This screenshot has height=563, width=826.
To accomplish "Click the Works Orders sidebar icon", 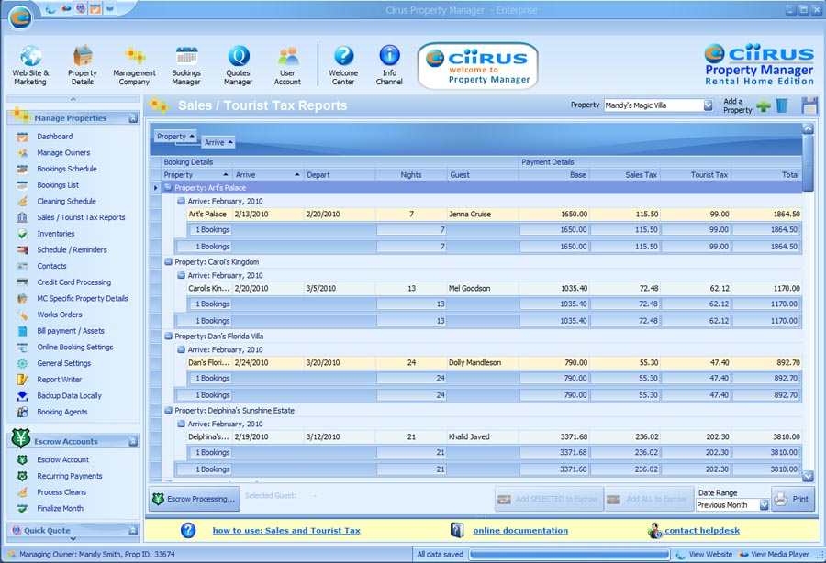I will 22,315.
